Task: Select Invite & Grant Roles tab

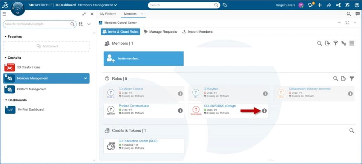Action: coord(121,32)
